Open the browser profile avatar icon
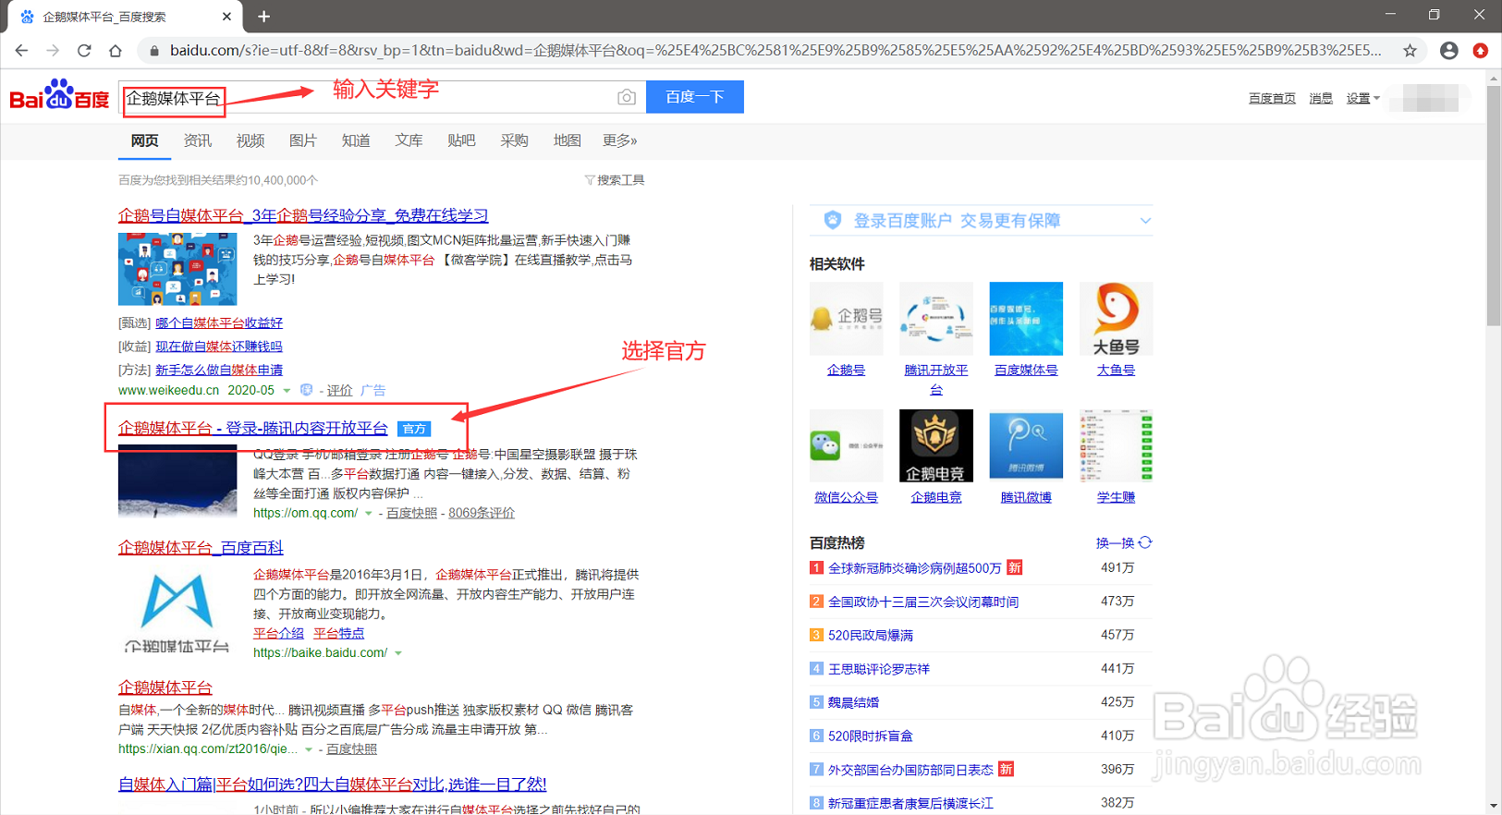 point(1449,51)
